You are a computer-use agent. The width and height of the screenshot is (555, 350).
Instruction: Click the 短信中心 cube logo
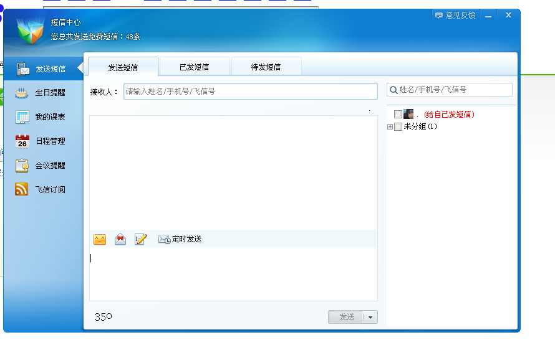coord(31,31)
